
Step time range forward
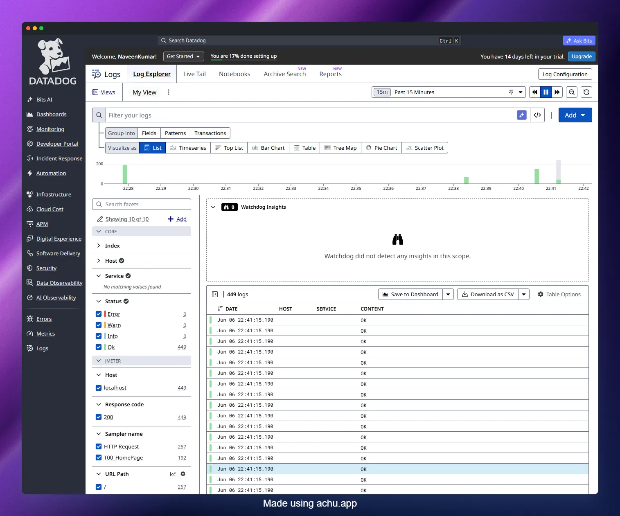[557, 92]
